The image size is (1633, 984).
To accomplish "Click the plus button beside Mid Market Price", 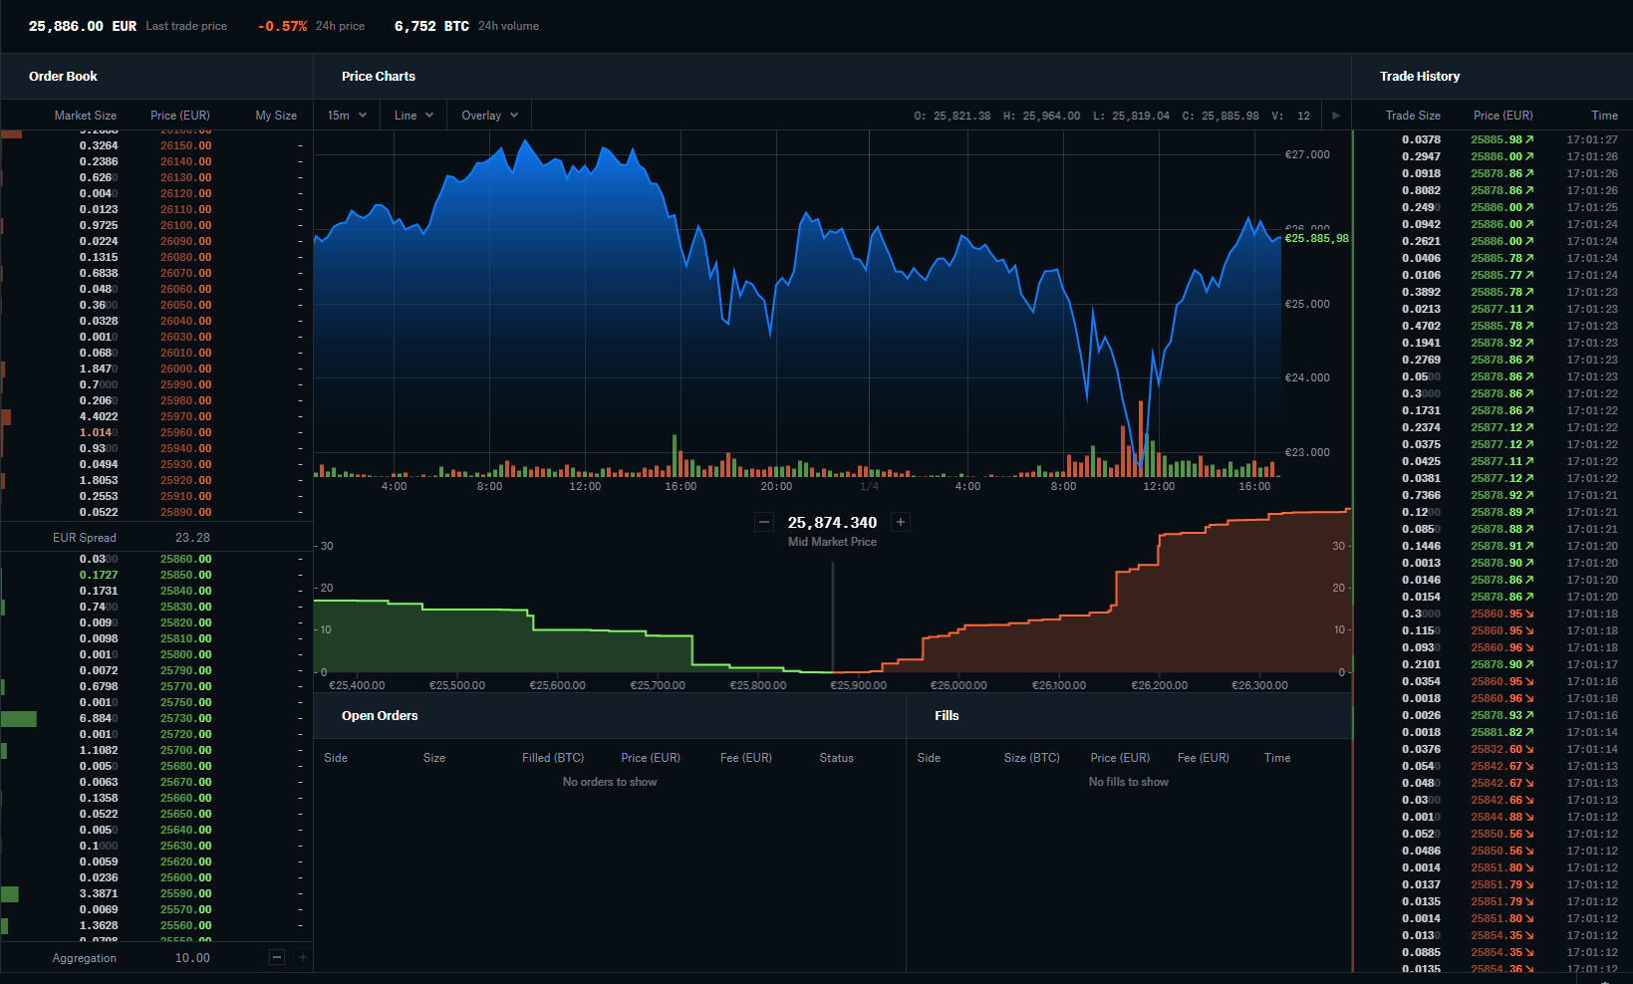I will coord(901,522).
